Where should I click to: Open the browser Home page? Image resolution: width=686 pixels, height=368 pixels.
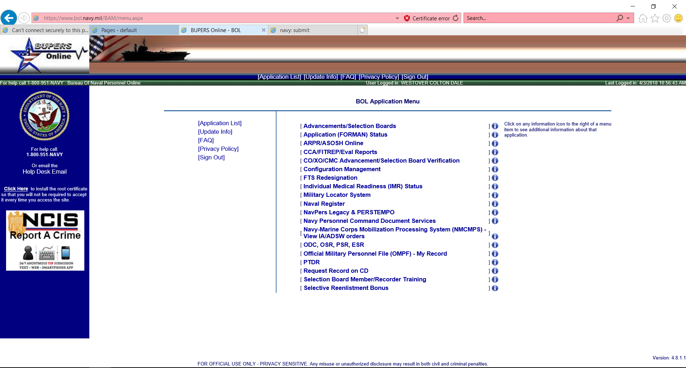(x=642, y=18)
